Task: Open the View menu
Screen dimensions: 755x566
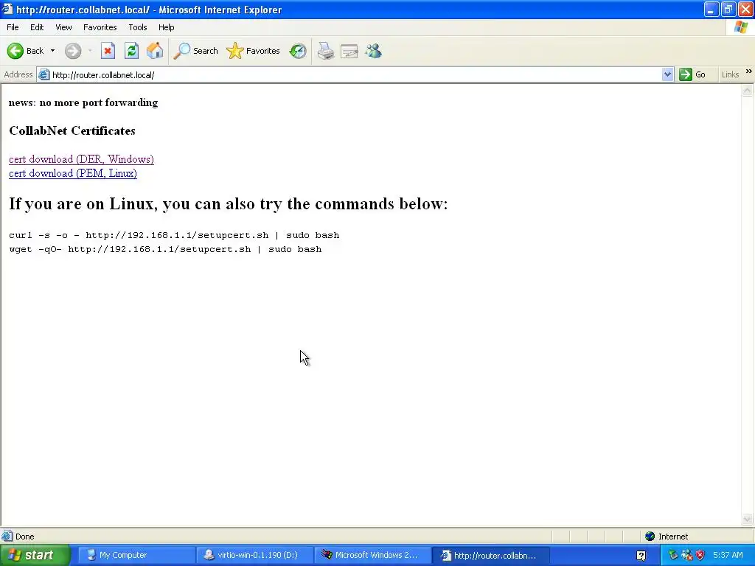Action: pos(63,27)
